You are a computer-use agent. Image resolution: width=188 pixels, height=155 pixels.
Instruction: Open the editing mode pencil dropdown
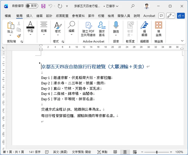click(x=171, y=16)
